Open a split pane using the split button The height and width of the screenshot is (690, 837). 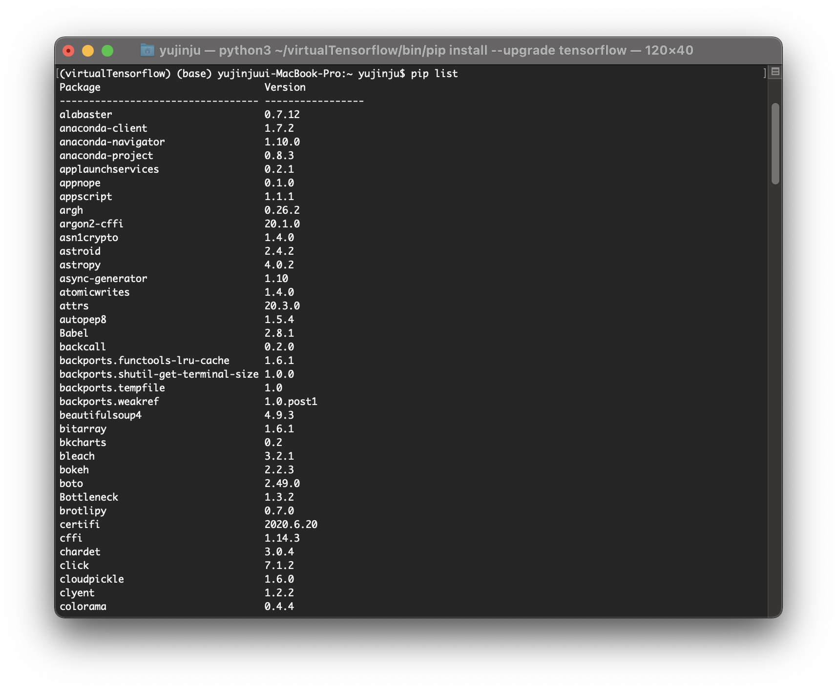click(x=775, y=71)
